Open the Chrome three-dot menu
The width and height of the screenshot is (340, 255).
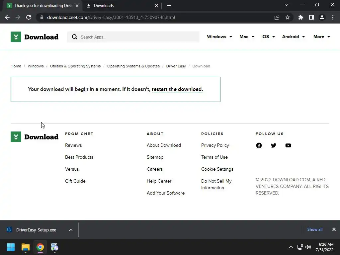[333, 17]
